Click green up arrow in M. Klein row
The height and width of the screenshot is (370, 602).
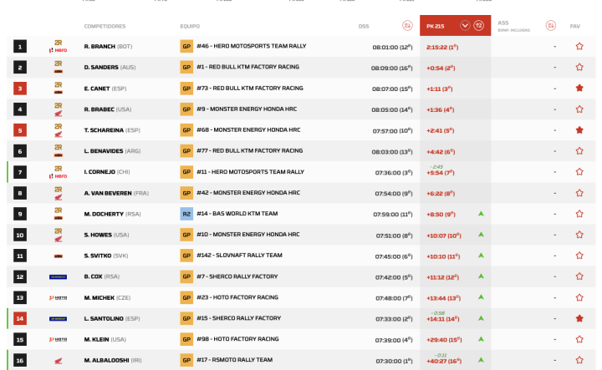[x=481, y=339]
